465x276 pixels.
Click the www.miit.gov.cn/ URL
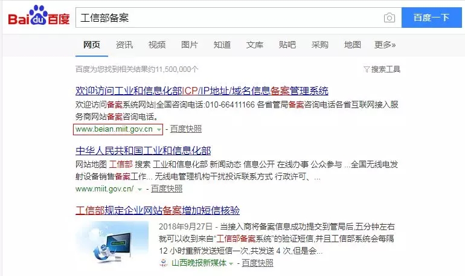tap(104, 189)
